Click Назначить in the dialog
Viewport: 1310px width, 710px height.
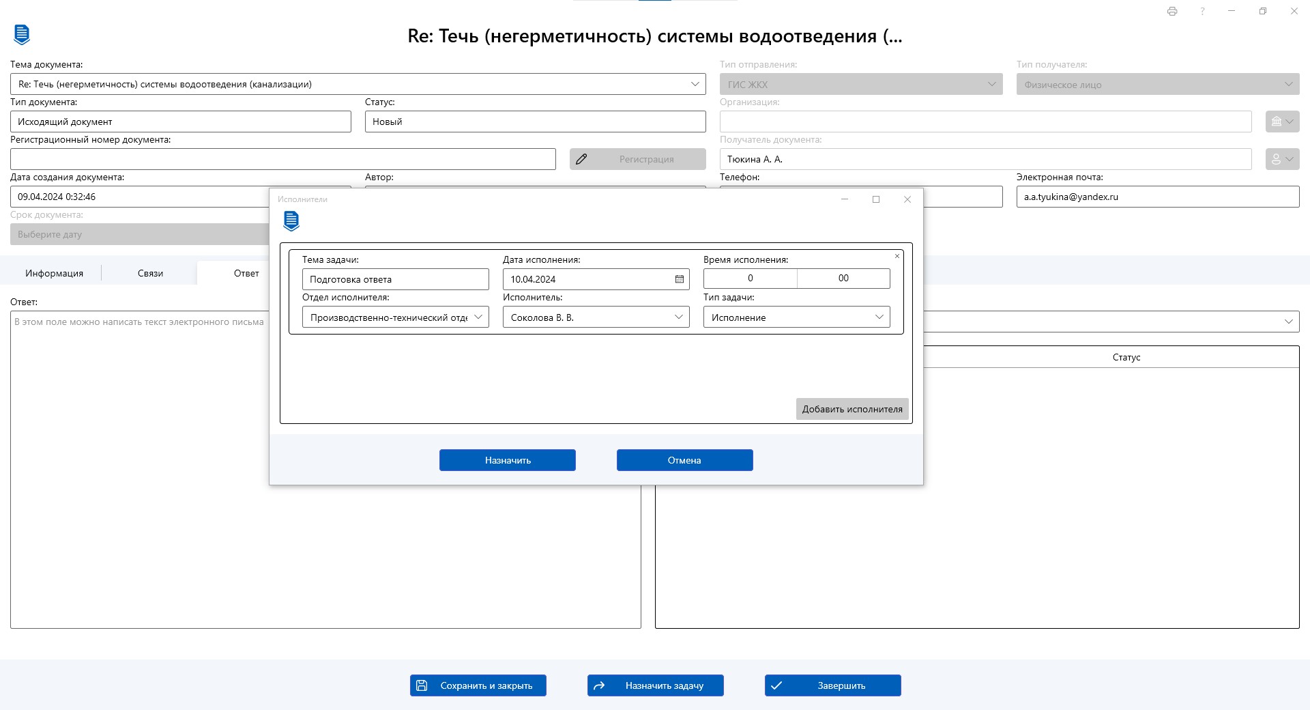508,460
